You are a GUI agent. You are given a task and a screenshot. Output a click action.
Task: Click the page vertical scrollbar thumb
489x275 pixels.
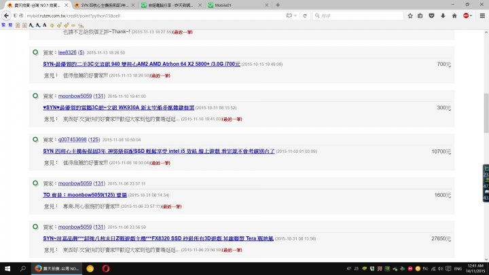[x=486, y=113]
